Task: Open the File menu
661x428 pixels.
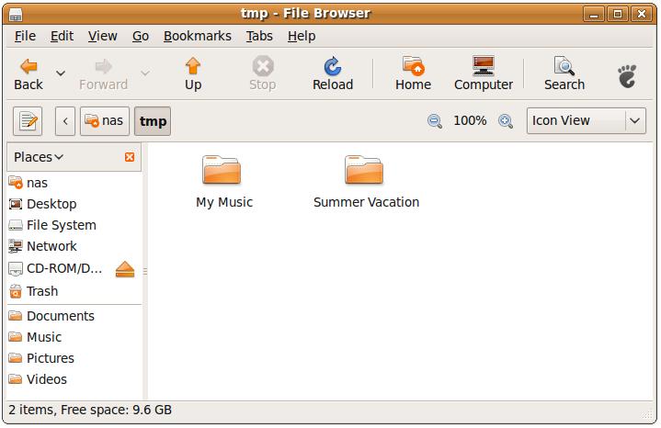Action: pos(25,36)
